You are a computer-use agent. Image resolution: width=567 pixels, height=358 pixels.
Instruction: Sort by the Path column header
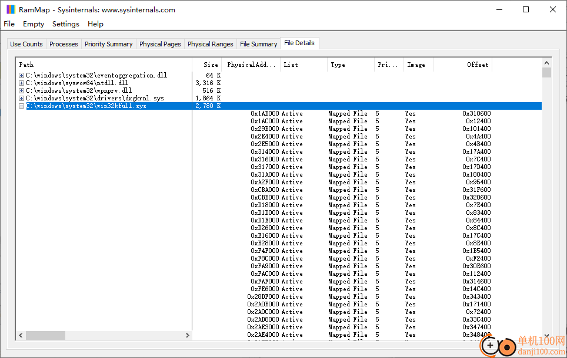tap(104, 65)
